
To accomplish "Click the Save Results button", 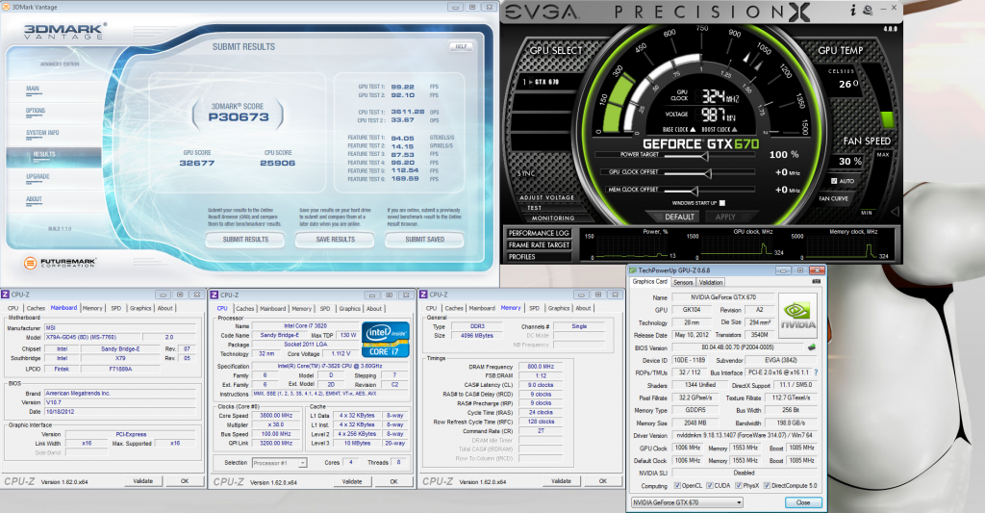I will 335,240.
